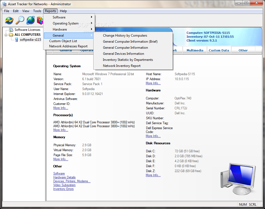
Task: Open the Inventory Errors link
Action: [63, 189]
